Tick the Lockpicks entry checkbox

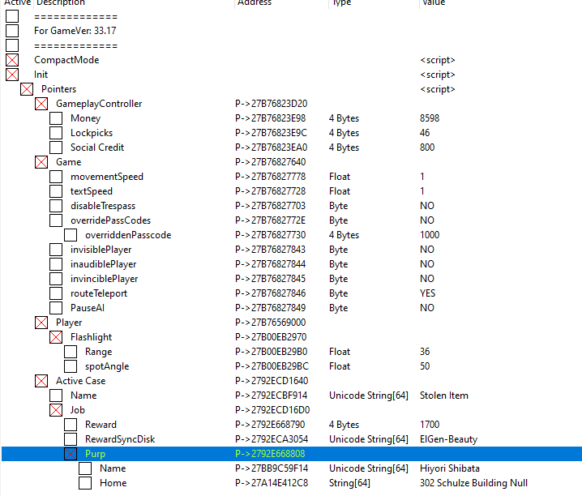coord(56,133)
